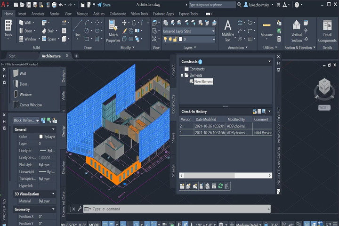Select the Constructs folder in tree

(x=194, y=69)
